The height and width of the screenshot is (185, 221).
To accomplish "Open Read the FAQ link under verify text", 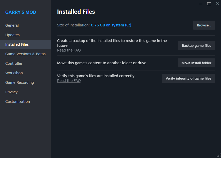I will pyautogui.click(x=69, y=81).
